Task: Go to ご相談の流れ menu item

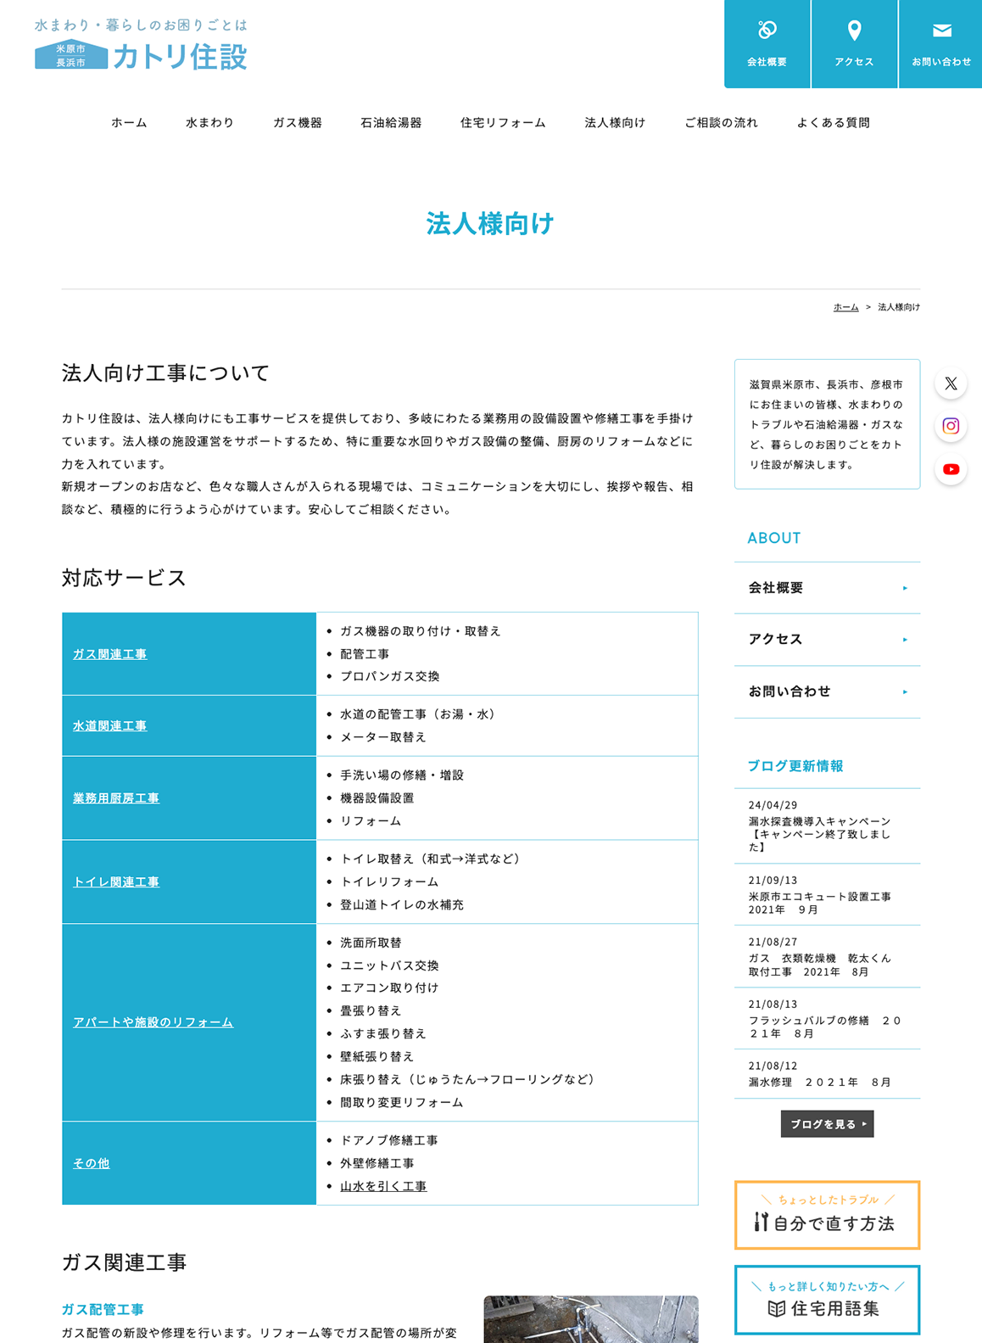Action: pyautogui.click(x=721, y=123)
